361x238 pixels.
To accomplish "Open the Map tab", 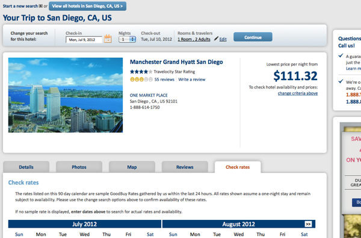I will [x=132, y=167].
